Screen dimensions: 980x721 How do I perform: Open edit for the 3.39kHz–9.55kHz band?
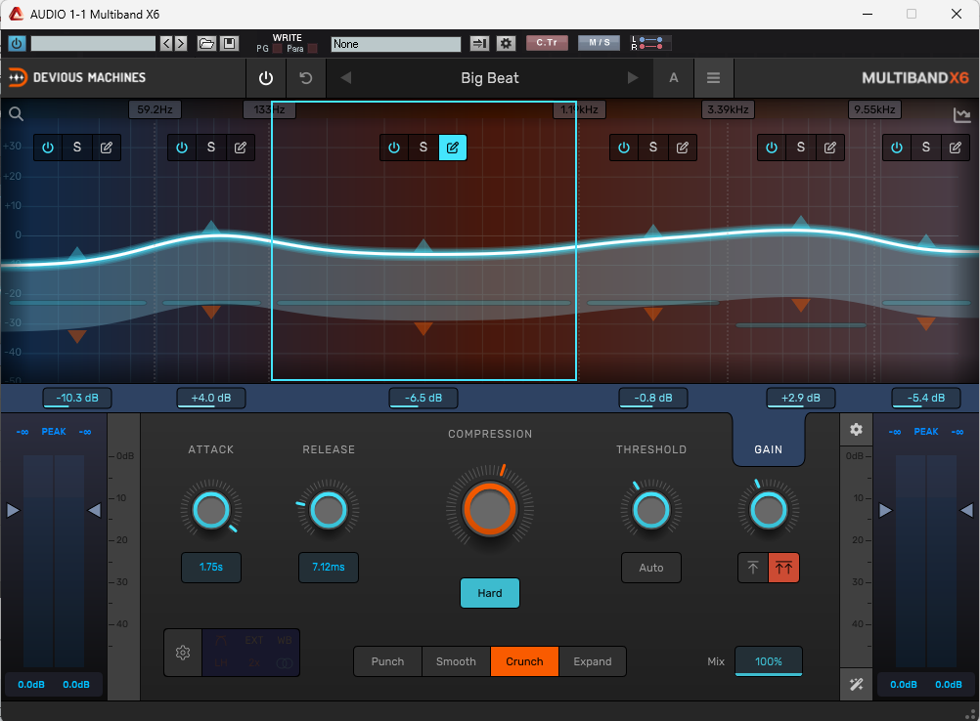pyautogui.click(x=830, y=148)
